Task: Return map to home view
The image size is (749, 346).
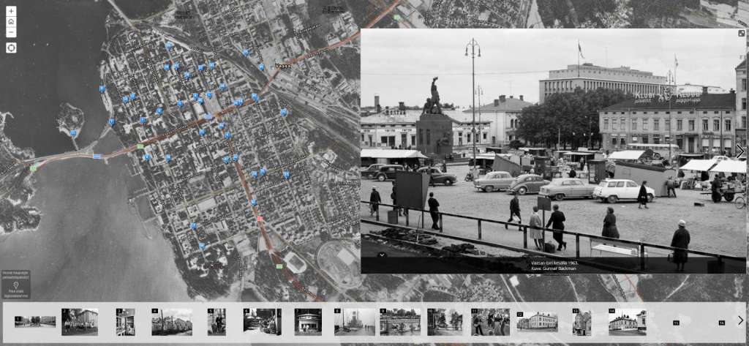Action: click(11, 22)
